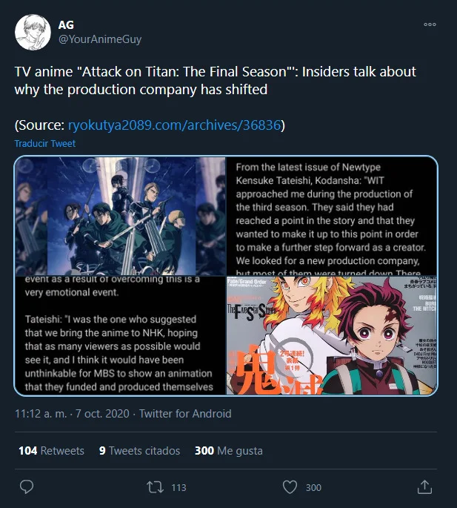The width and height of the screenshot is (457, 508).
Task: Click the 11:12 a. m. timestamp
Action: [41, 414]
